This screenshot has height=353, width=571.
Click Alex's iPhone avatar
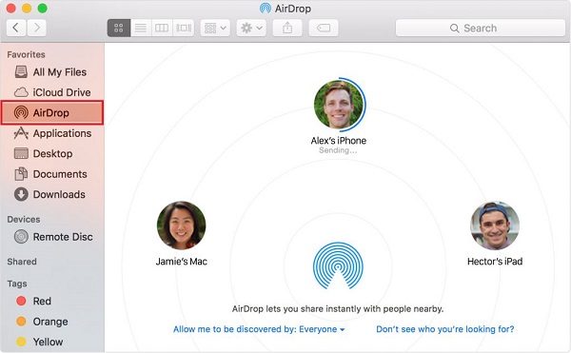340,105
